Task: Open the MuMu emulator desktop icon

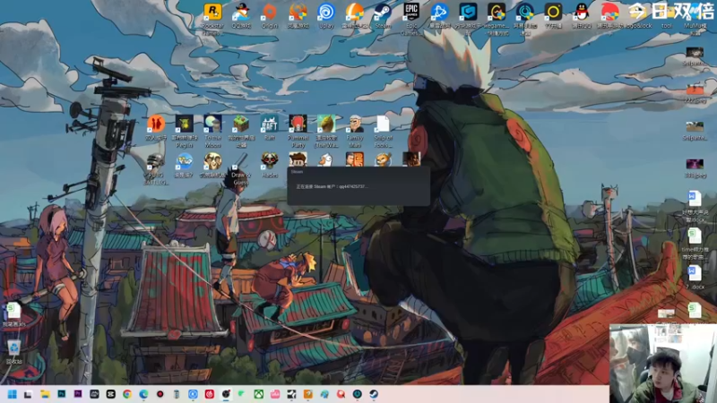Action: point(695,13)
